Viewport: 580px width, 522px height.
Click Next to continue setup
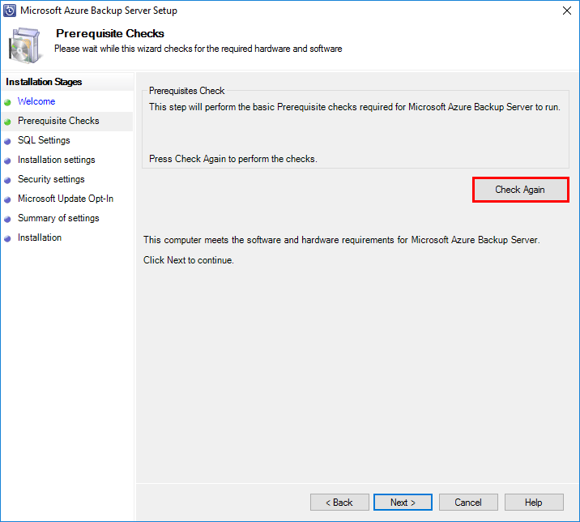click(403, 503)
